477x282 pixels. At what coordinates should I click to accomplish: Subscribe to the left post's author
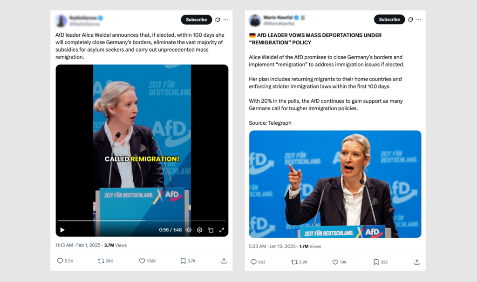[196, 20]
